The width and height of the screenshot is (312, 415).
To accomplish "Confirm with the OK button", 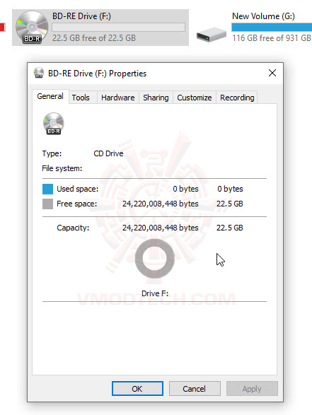I will pyautogui.click(x=137, y=389).
